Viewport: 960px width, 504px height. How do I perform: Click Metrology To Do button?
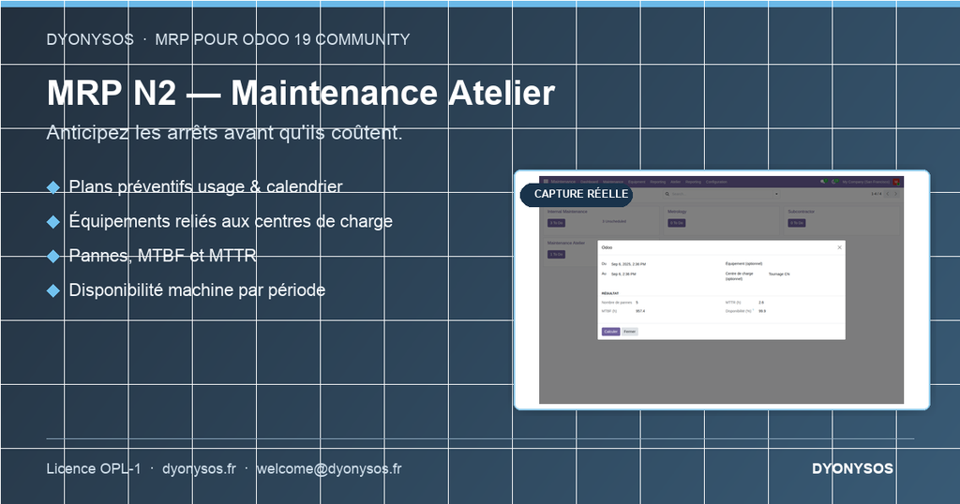click(x=677, y=223)
